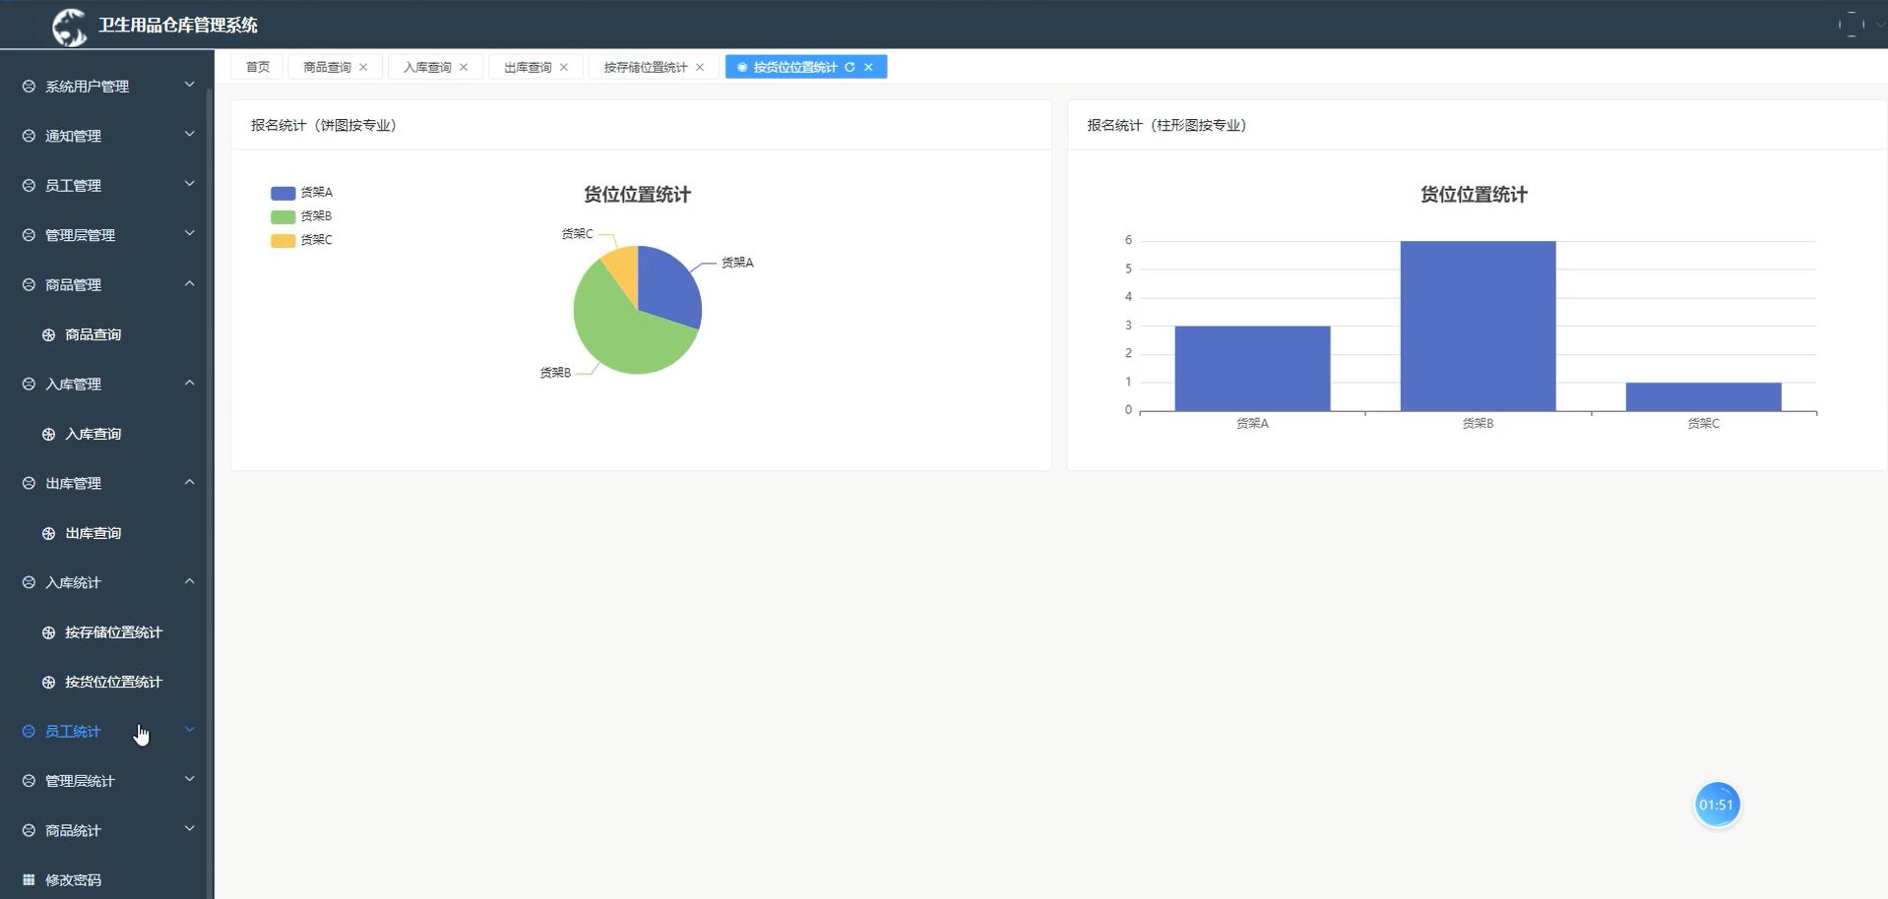Image resolution: width=1888 pixels, height=899 pixels.
Task: Toggle 货架A legend in pie chart
Action: (x=301, y=193)
